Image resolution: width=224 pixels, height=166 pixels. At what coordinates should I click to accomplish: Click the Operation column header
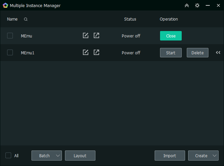click(x=169, y=19)
